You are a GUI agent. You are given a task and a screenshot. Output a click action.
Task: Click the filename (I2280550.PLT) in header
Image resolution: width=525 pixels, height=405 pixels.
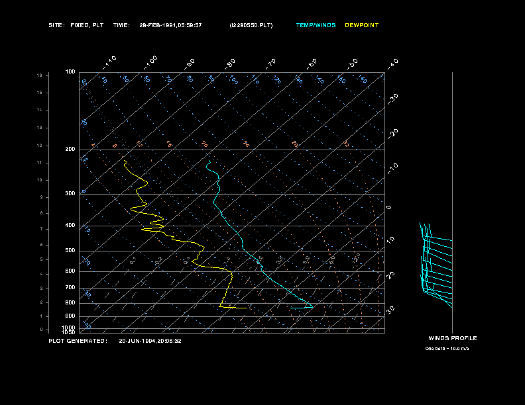251,25
